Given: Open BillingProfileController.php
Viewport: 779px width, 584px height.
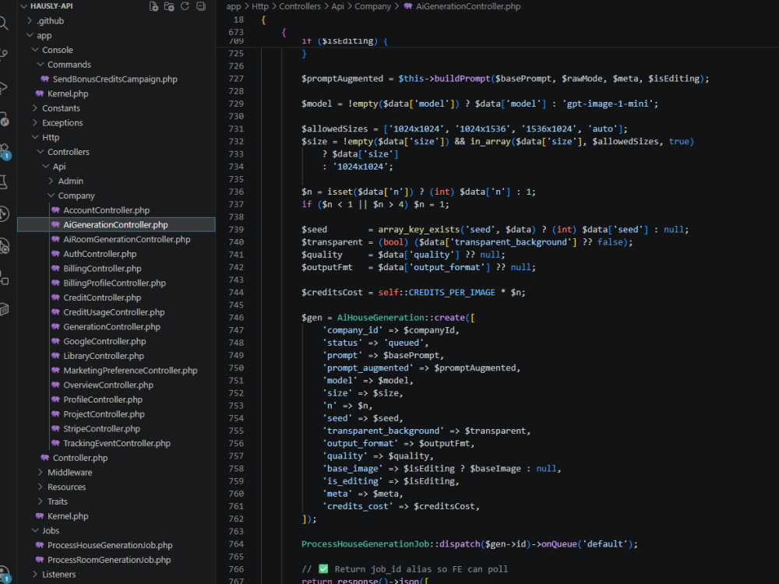Looking at the screenshot, I should [115, 283].
